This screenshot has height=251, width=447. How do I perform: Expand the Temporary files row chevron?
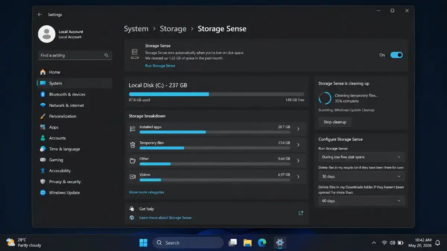point(298,145)
